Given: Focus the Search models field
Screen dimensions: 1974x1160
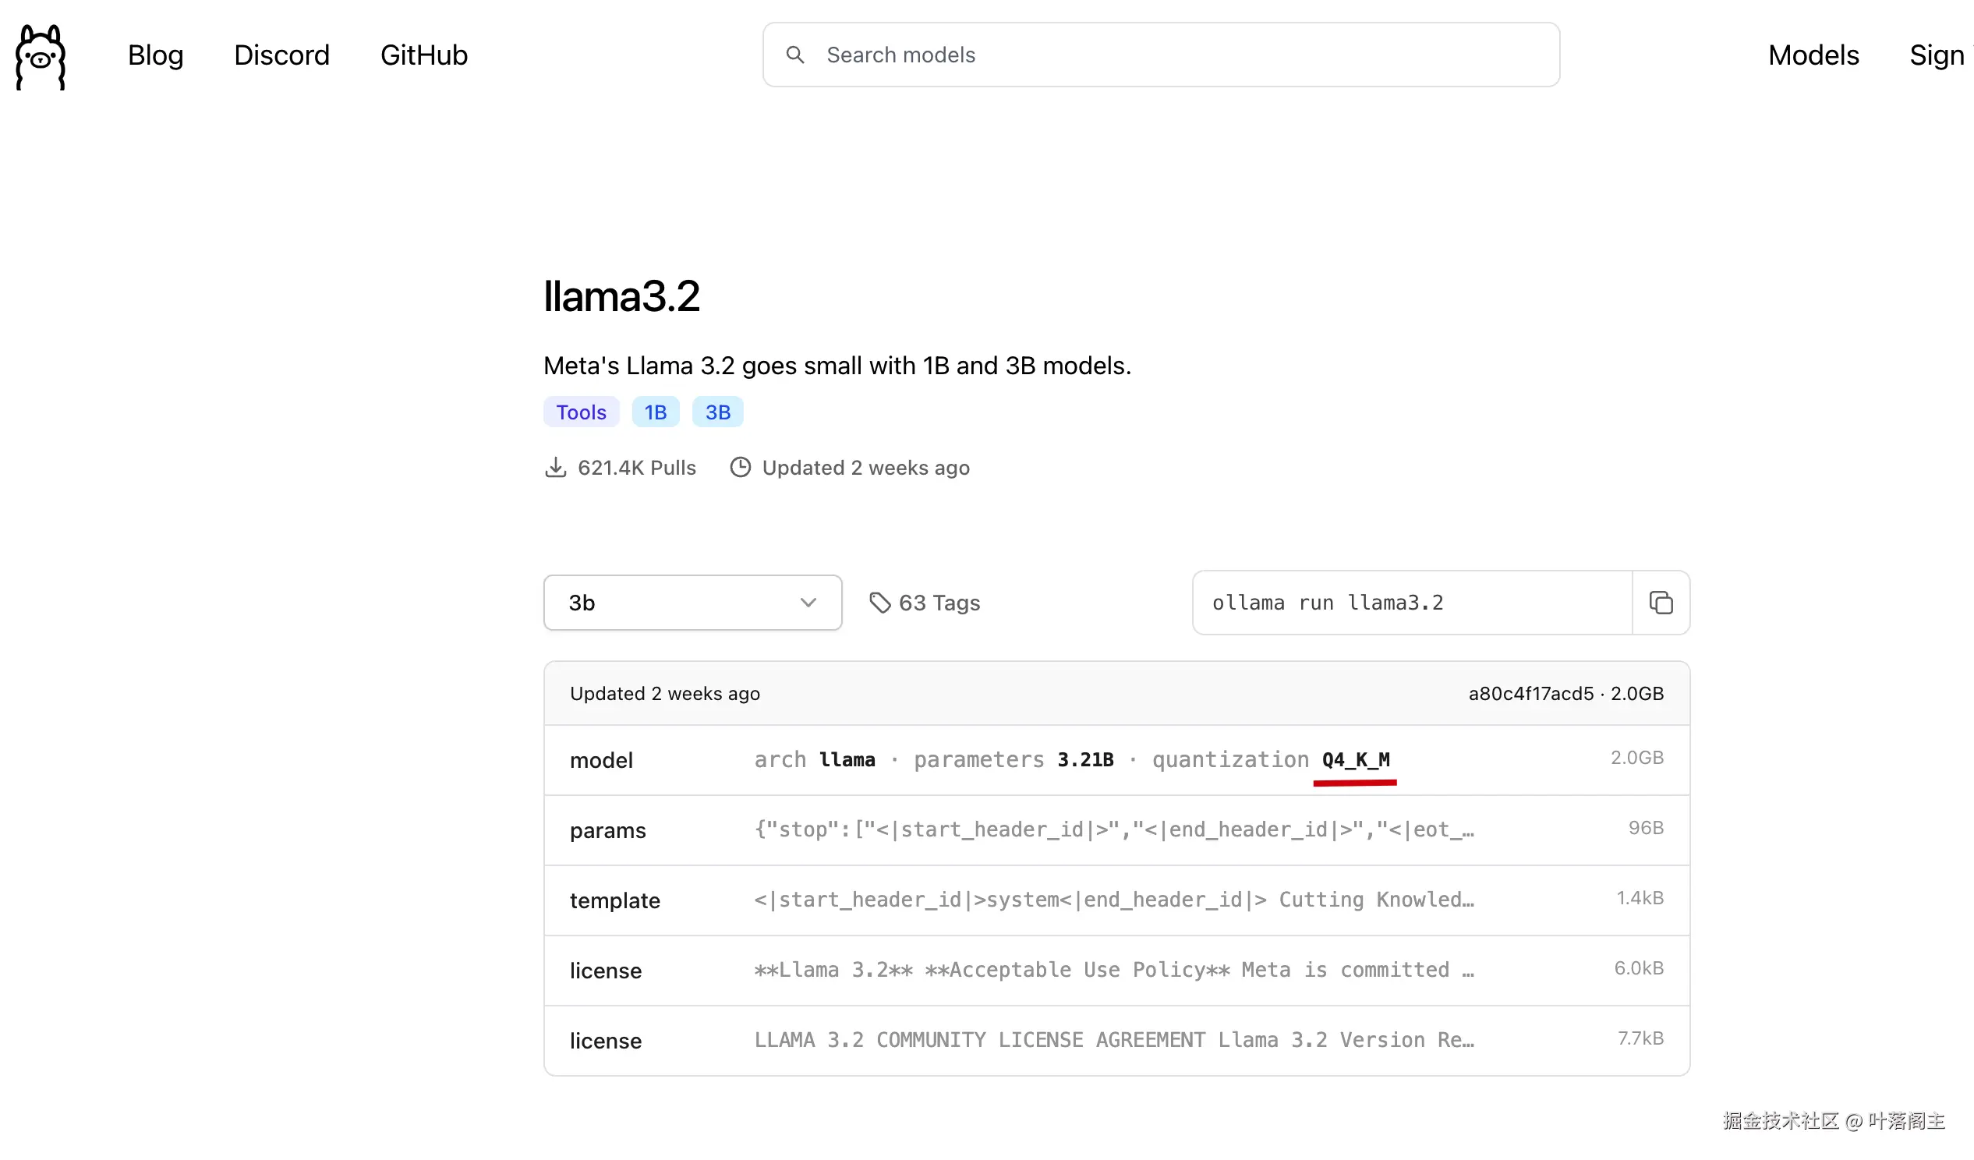Looking at the screenshot, I should 1175,55.
